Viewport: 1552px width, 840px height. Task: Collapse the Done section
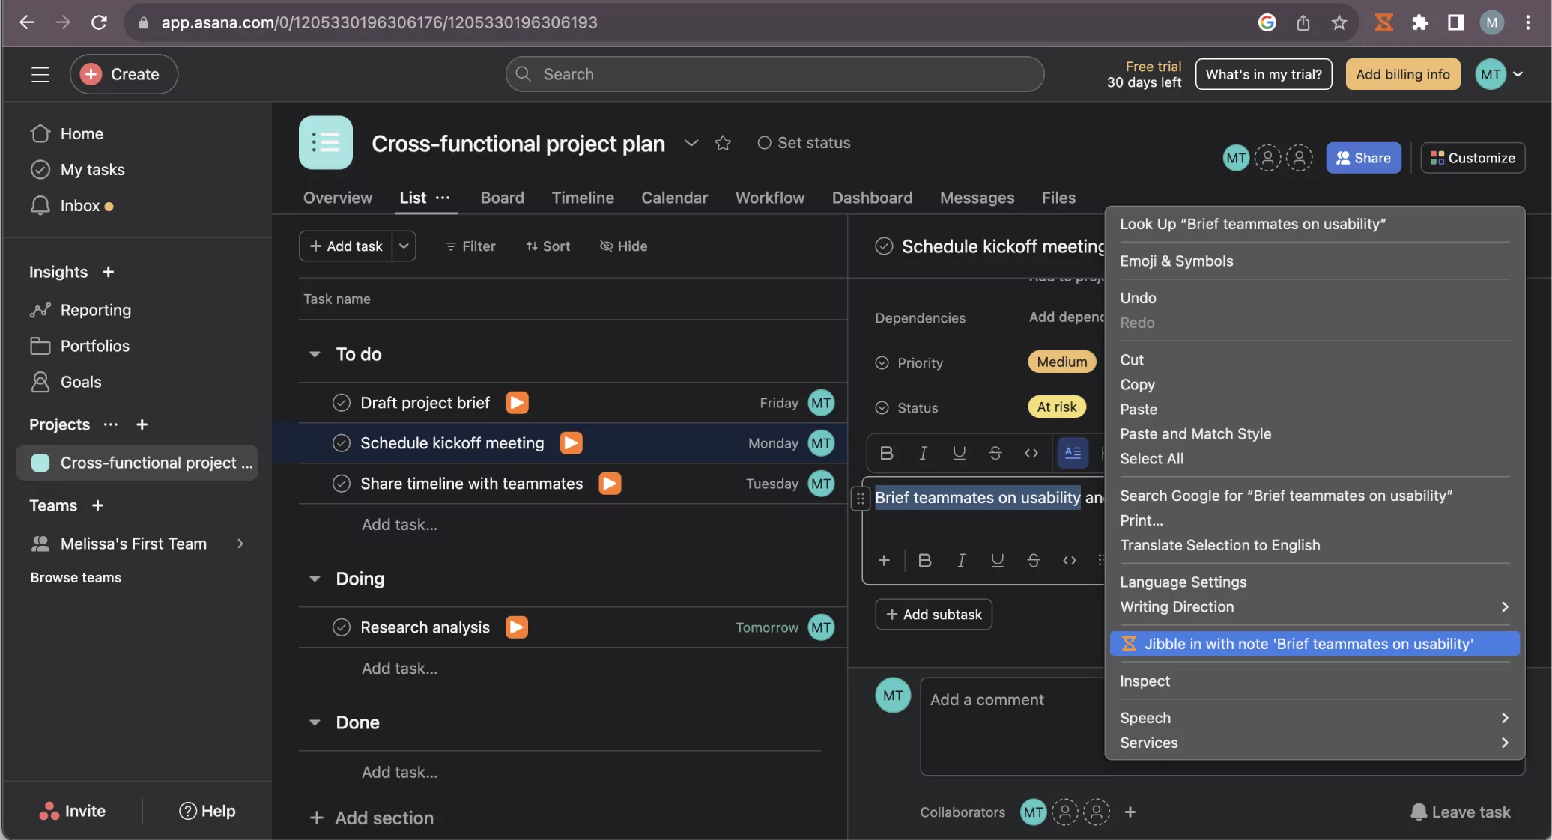pos(315,722)
